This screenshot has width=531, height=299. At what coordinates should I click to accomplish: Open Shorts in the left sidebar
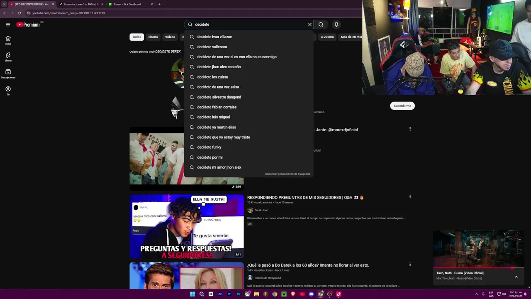tap(8, 57)
